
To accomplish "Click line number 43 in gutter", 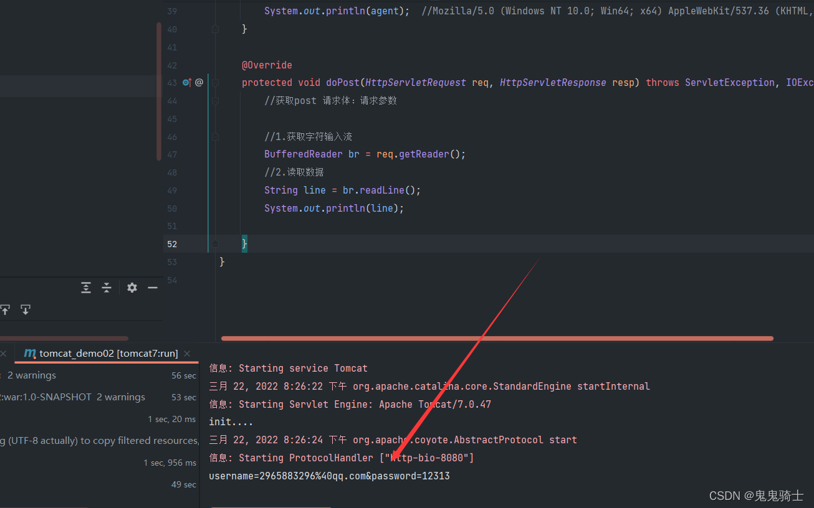I will (173, 82).
